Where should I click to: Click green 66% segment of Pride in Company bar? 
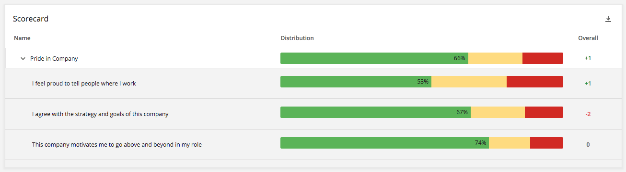(374, 58)
